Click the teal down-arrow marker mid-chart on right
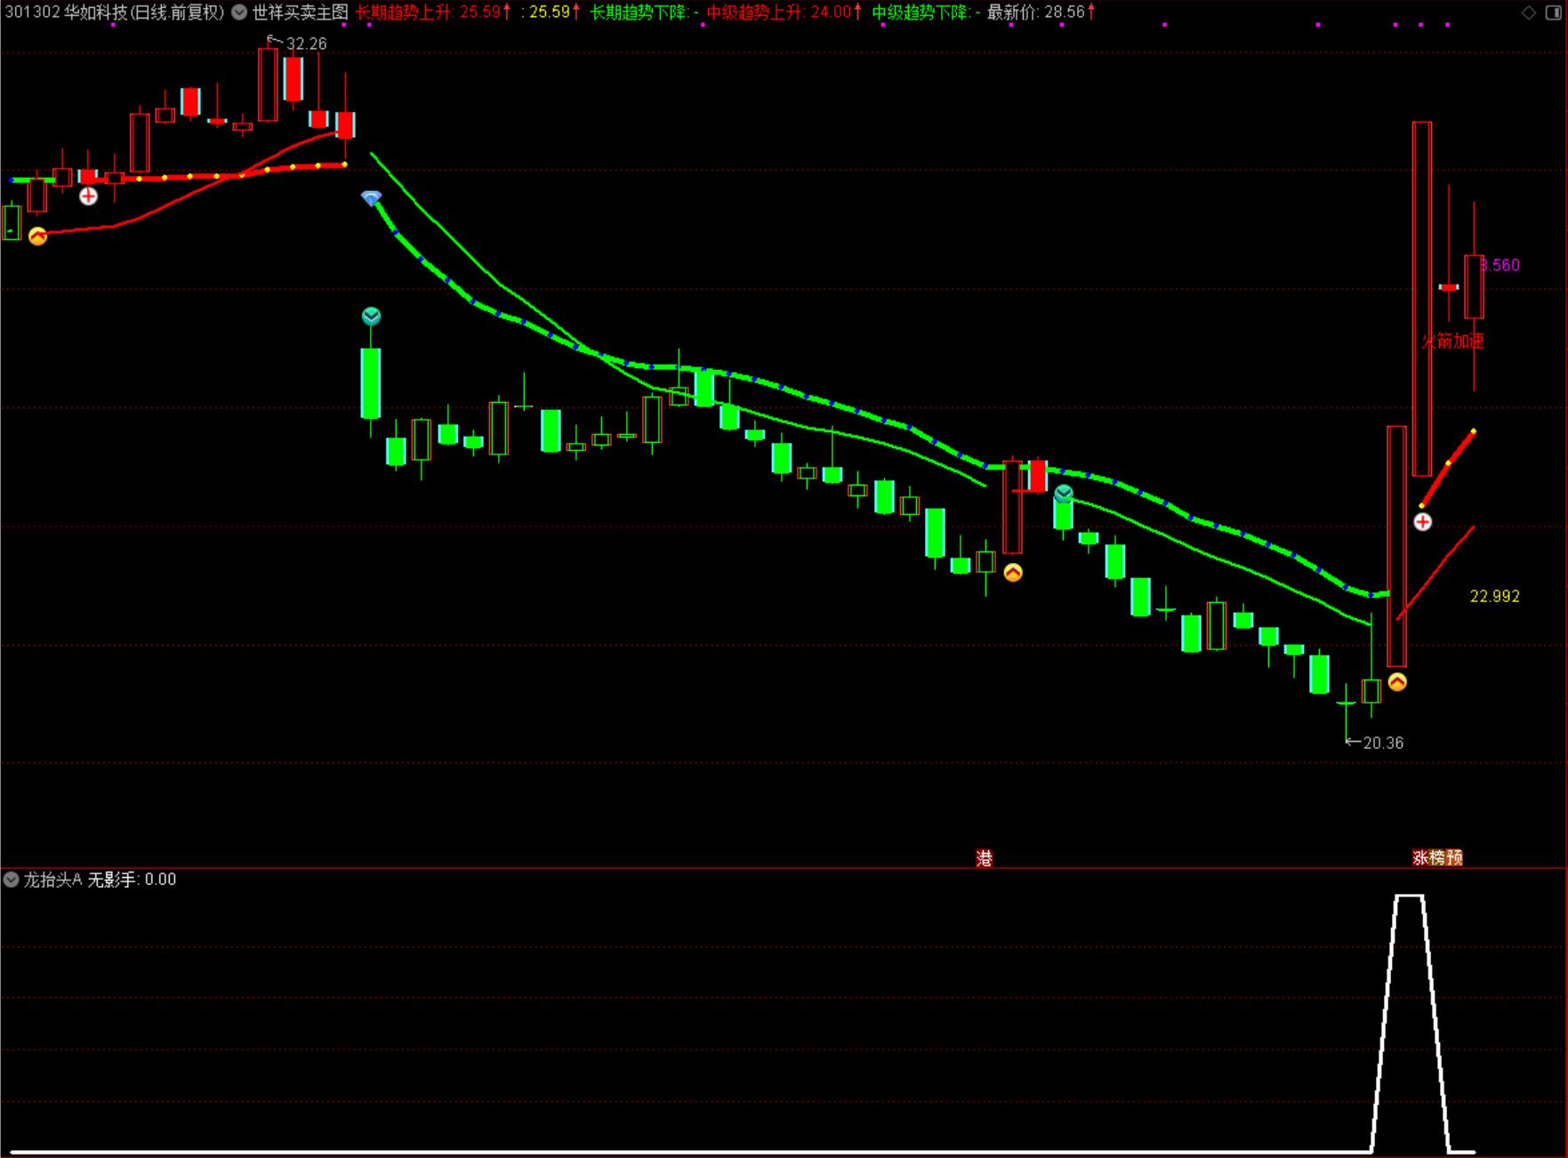The image size is (1568, 1158). pyautogui.click(x=1064, y=494)
